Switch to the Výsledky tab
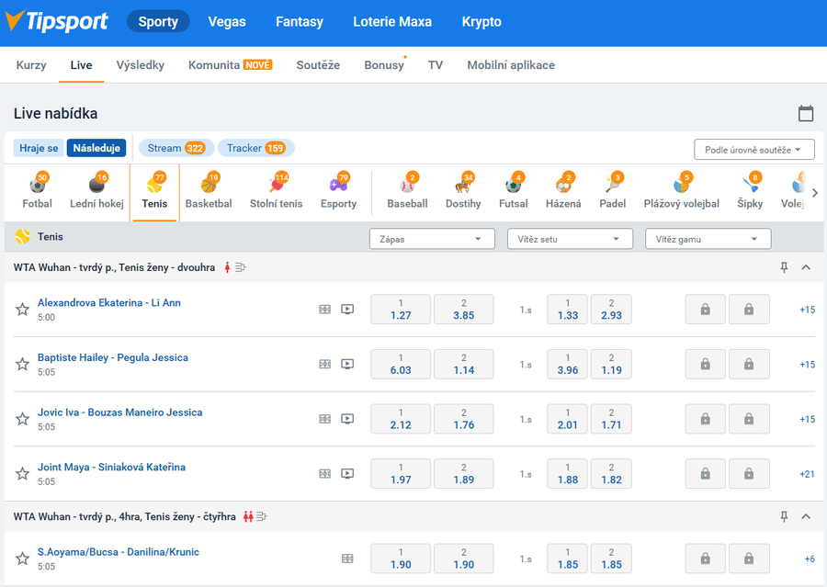The height and width of the screenshot is (587, 827). pos(140,65)
